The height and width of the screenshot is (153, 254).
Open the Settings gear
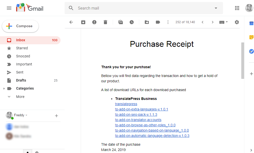coord(237,22)
